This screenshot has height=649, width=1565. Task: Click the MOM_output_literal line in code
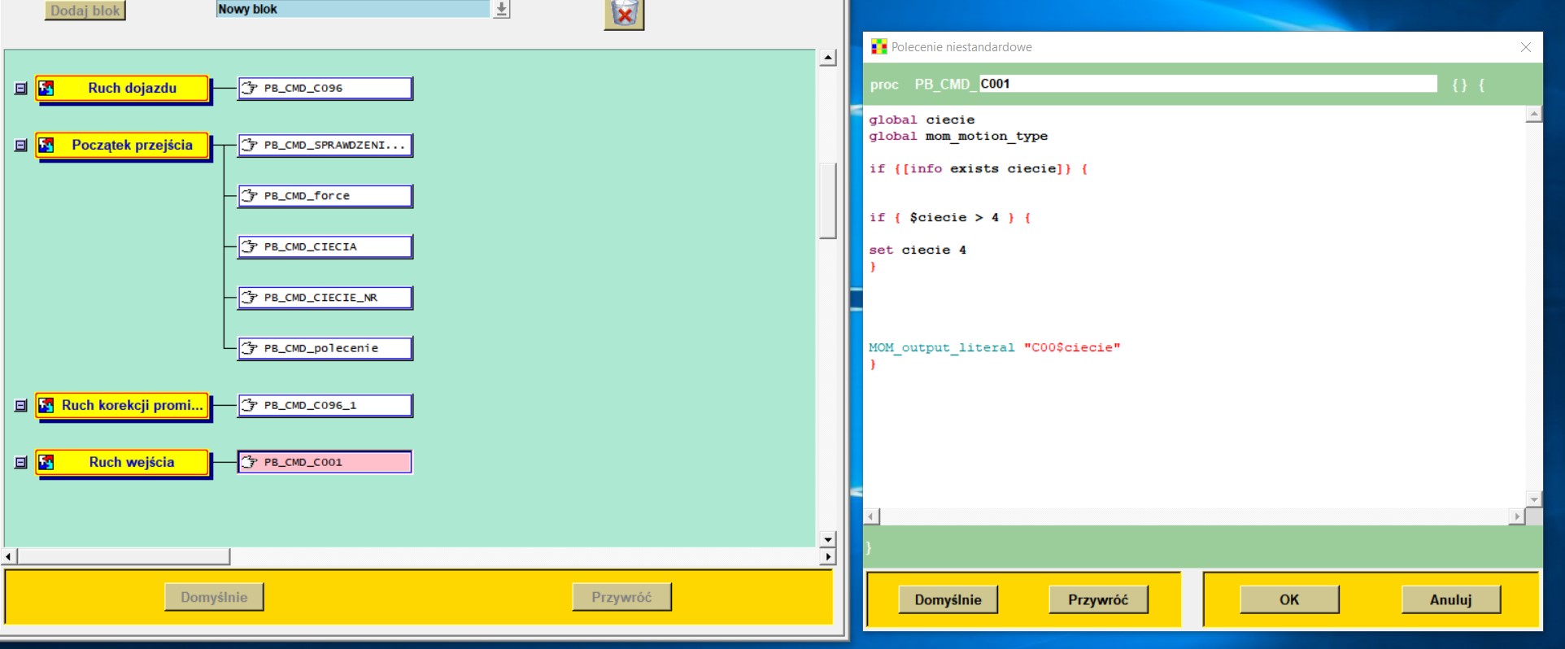[x=994, y=347]
